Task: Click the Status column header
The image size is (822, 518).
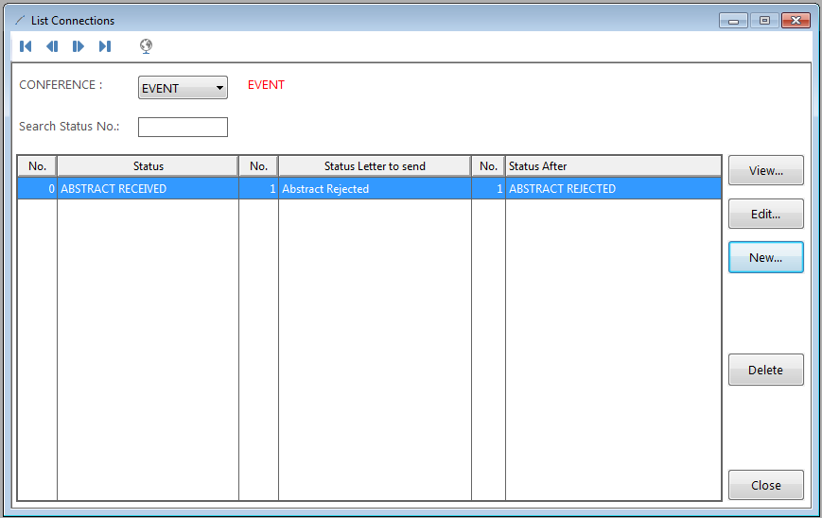Action: click(148, 166)
